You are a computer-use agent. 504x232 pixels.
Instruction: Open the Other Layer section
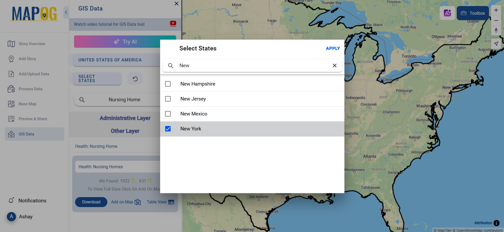click(125, 131)
